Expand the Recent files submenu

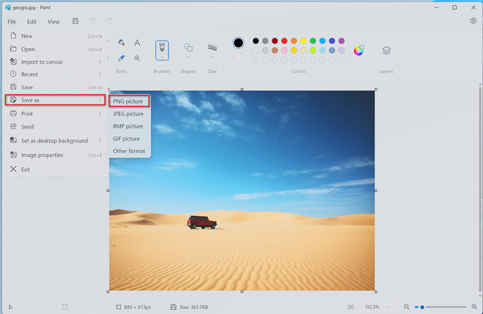pyautogui.click(x=56, y=74)
